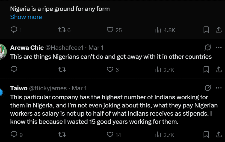Screen dimensions: 225x142
Task: Reply to Arewa Chic's post
Action: coord(14,70)
